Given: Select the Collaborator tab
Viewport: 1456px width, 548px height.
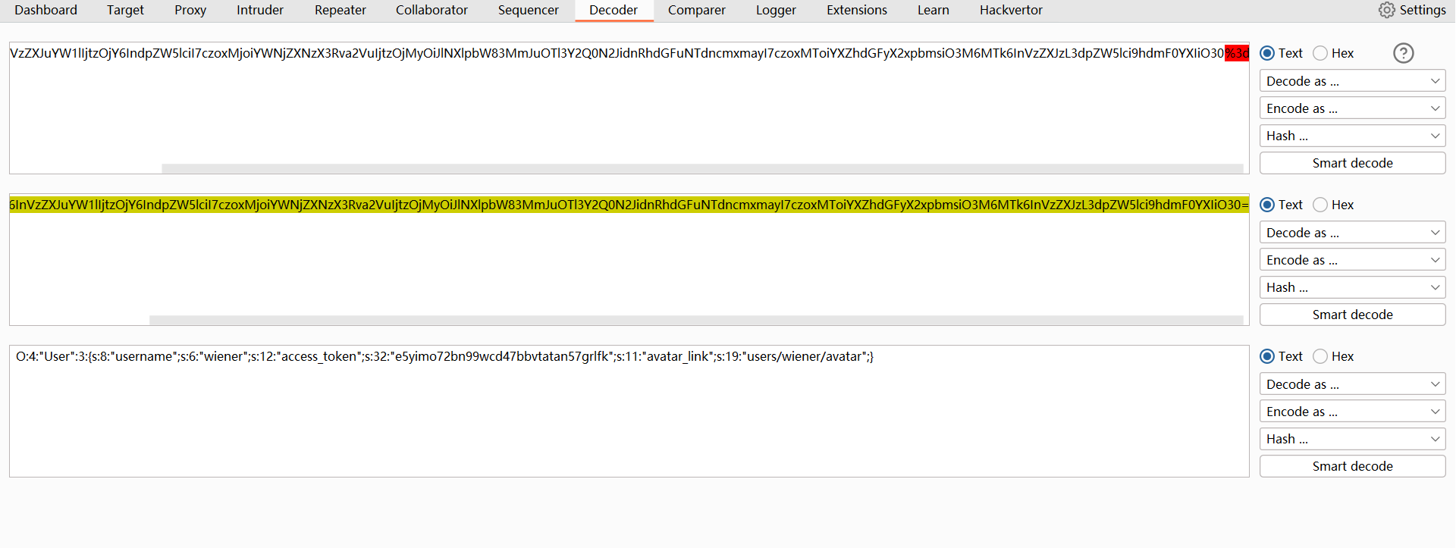Looking at the screenshot, I should [x=431, y=10].
